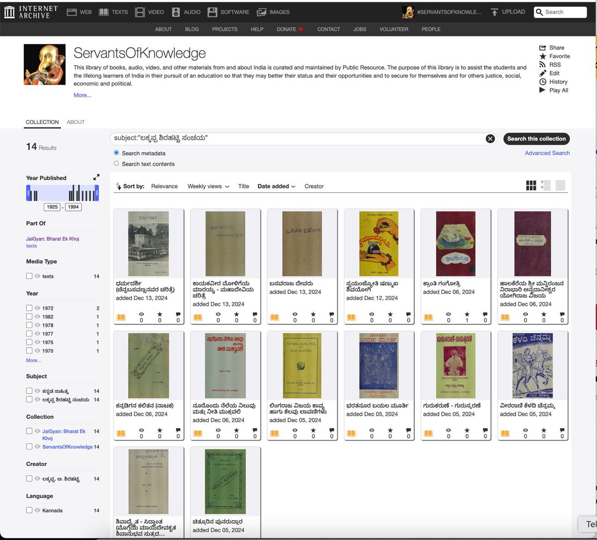Viewport: 597px width, 540px height.
Task: Sort results by Creator
Action: (314, 186)
